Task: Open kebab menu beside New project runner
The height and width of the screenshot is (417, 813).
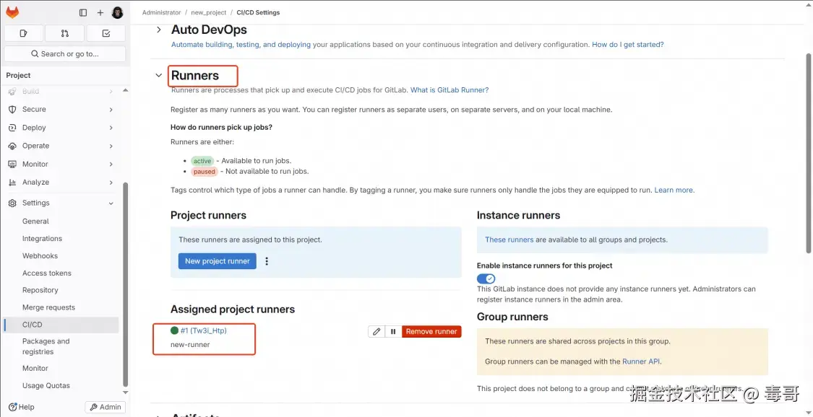Action: (267, 261)
